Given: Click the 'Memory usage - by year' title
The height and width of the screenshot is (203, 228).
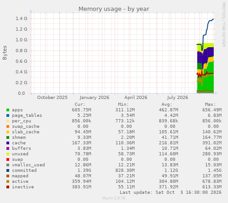Looking at the screenshot, I should click(114, 9).
